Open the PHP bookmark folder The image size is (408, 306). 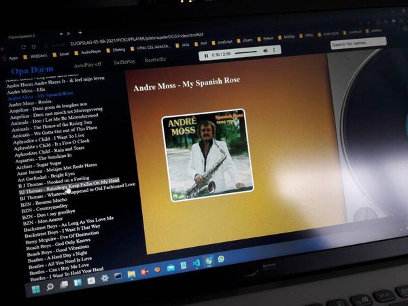[201, 44]
